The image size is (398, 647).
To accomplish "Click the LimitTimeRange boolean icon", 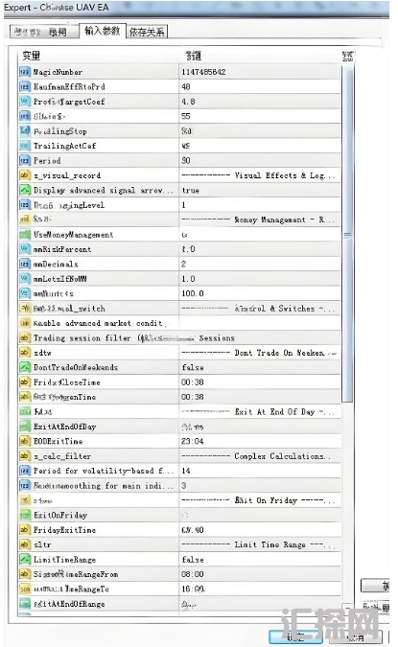I will click(25, 560).
